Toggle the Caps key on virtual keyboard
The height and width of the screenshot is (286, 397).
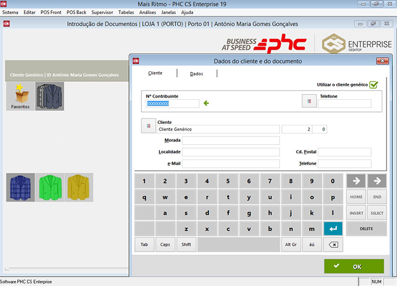click(165, 245)
